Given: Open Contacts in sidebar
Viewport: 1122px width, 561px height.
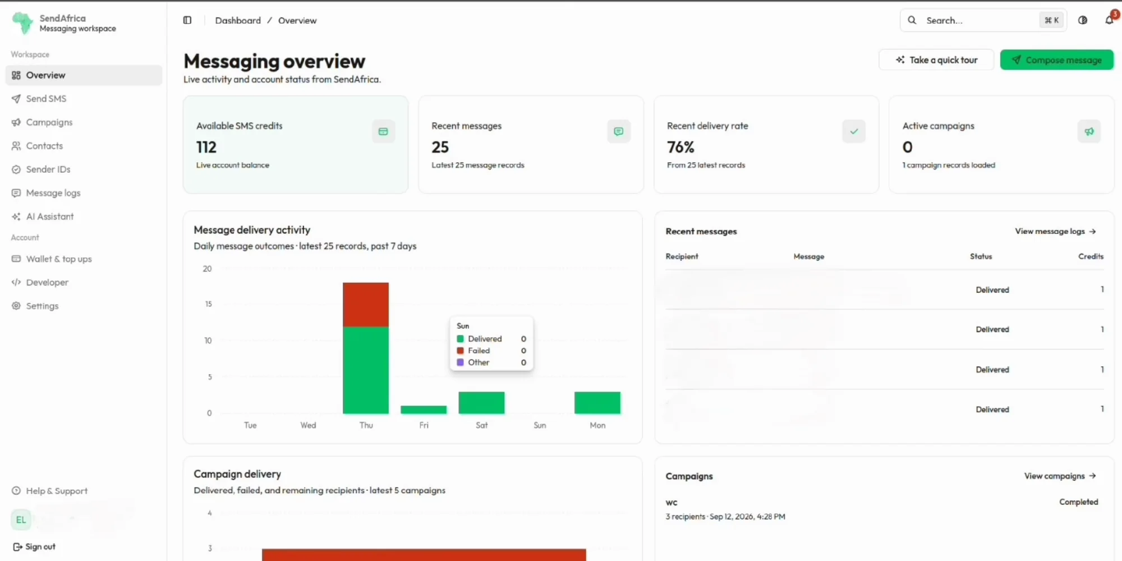Looking at the screenshot, I should (84, 146).
